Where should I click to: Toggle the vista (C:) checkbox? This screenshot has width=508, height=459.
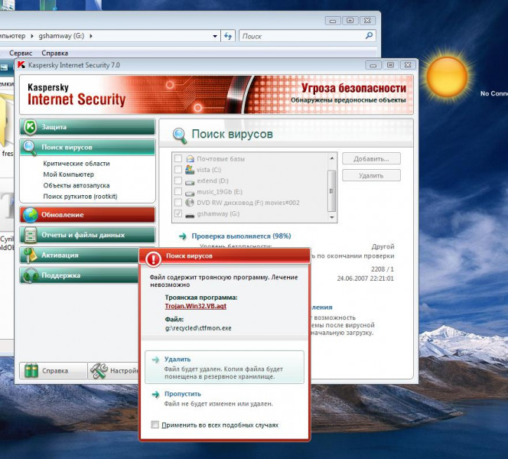(178, 169)
